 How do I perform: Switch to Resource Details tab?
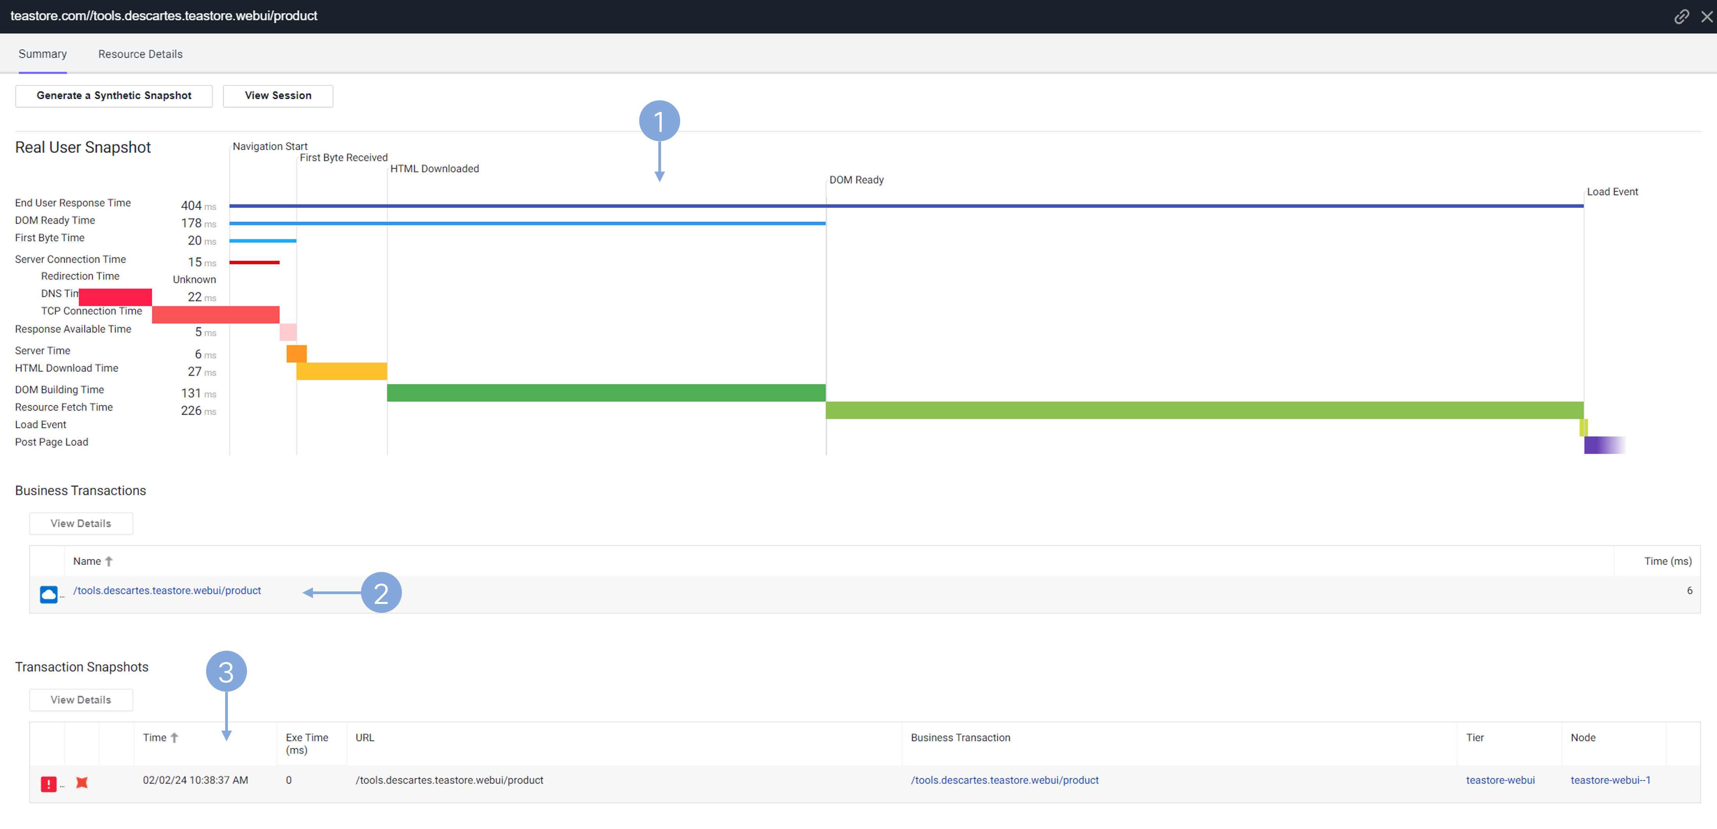[140, 54]
